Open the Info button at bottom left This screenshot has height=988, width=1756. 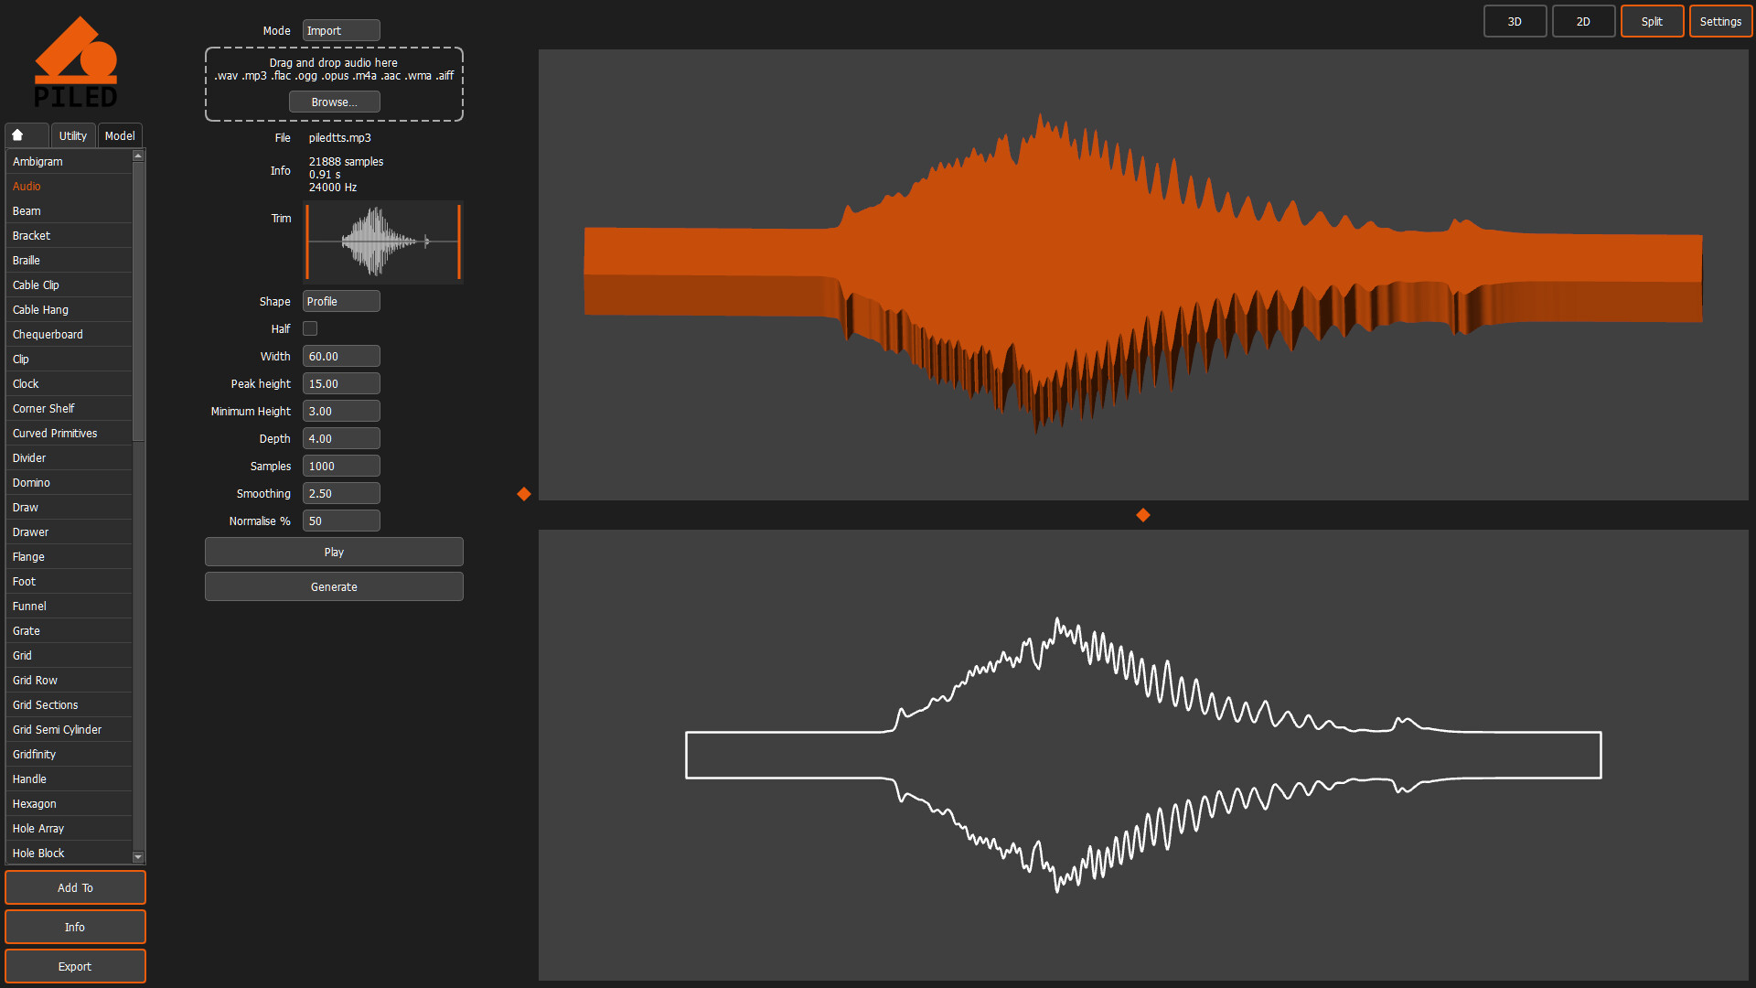pos(75,928)
